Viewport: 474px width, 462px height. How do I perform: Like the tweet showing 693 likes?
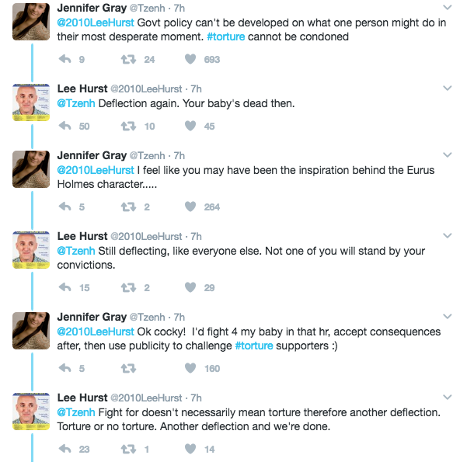(x=190, y=59)
